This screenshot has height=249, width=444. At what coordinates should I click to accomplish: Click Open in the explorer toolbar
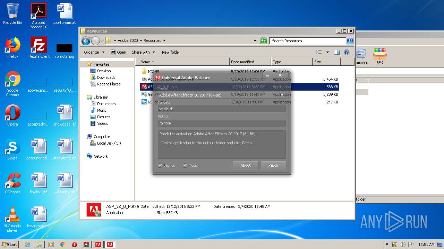[118, 52]
